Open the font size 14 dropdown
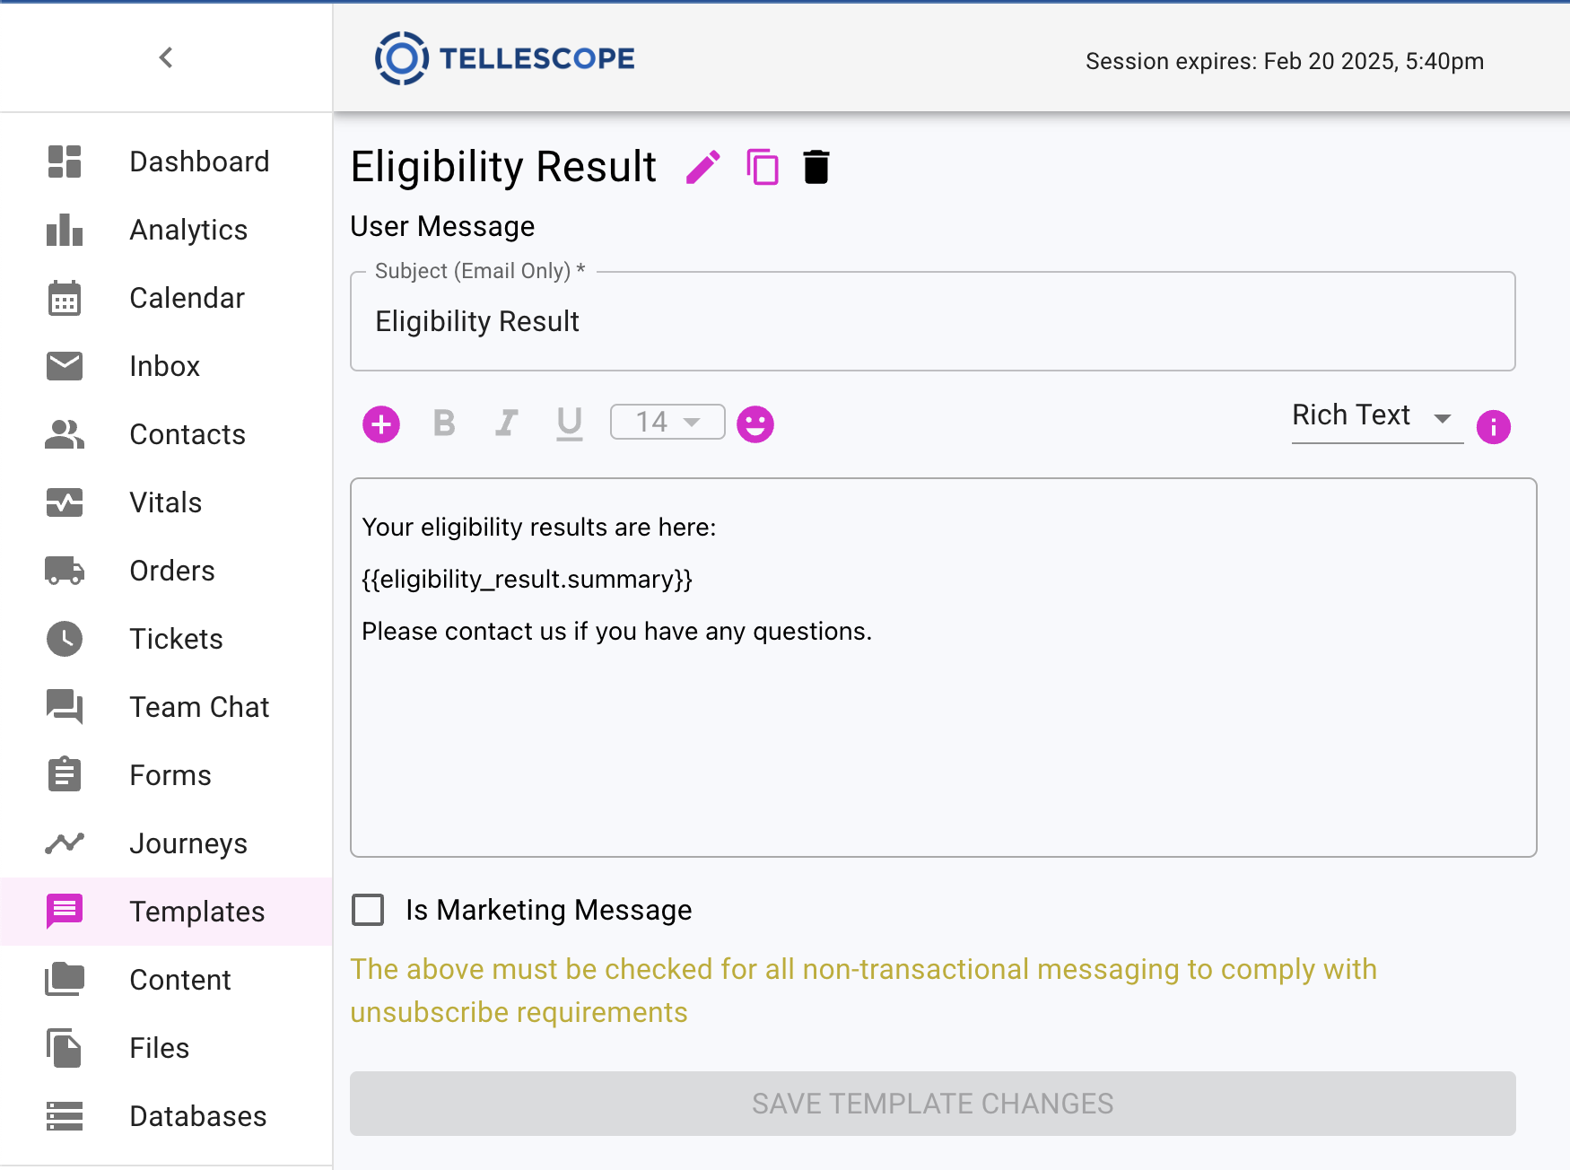Image resolution: width=1570 pixels, height=1170 pixels. click(x=667, y=422)
